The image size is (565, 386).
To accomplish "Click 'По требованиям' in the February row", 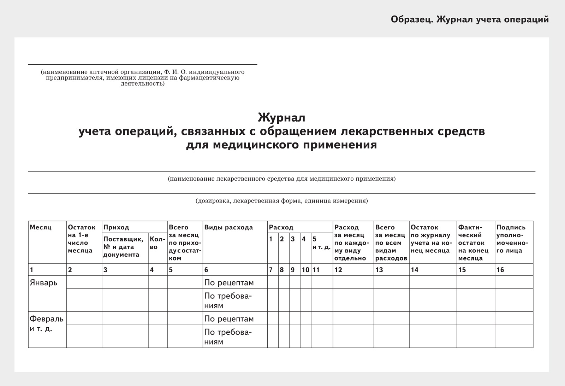I will (x=228, y=337).
